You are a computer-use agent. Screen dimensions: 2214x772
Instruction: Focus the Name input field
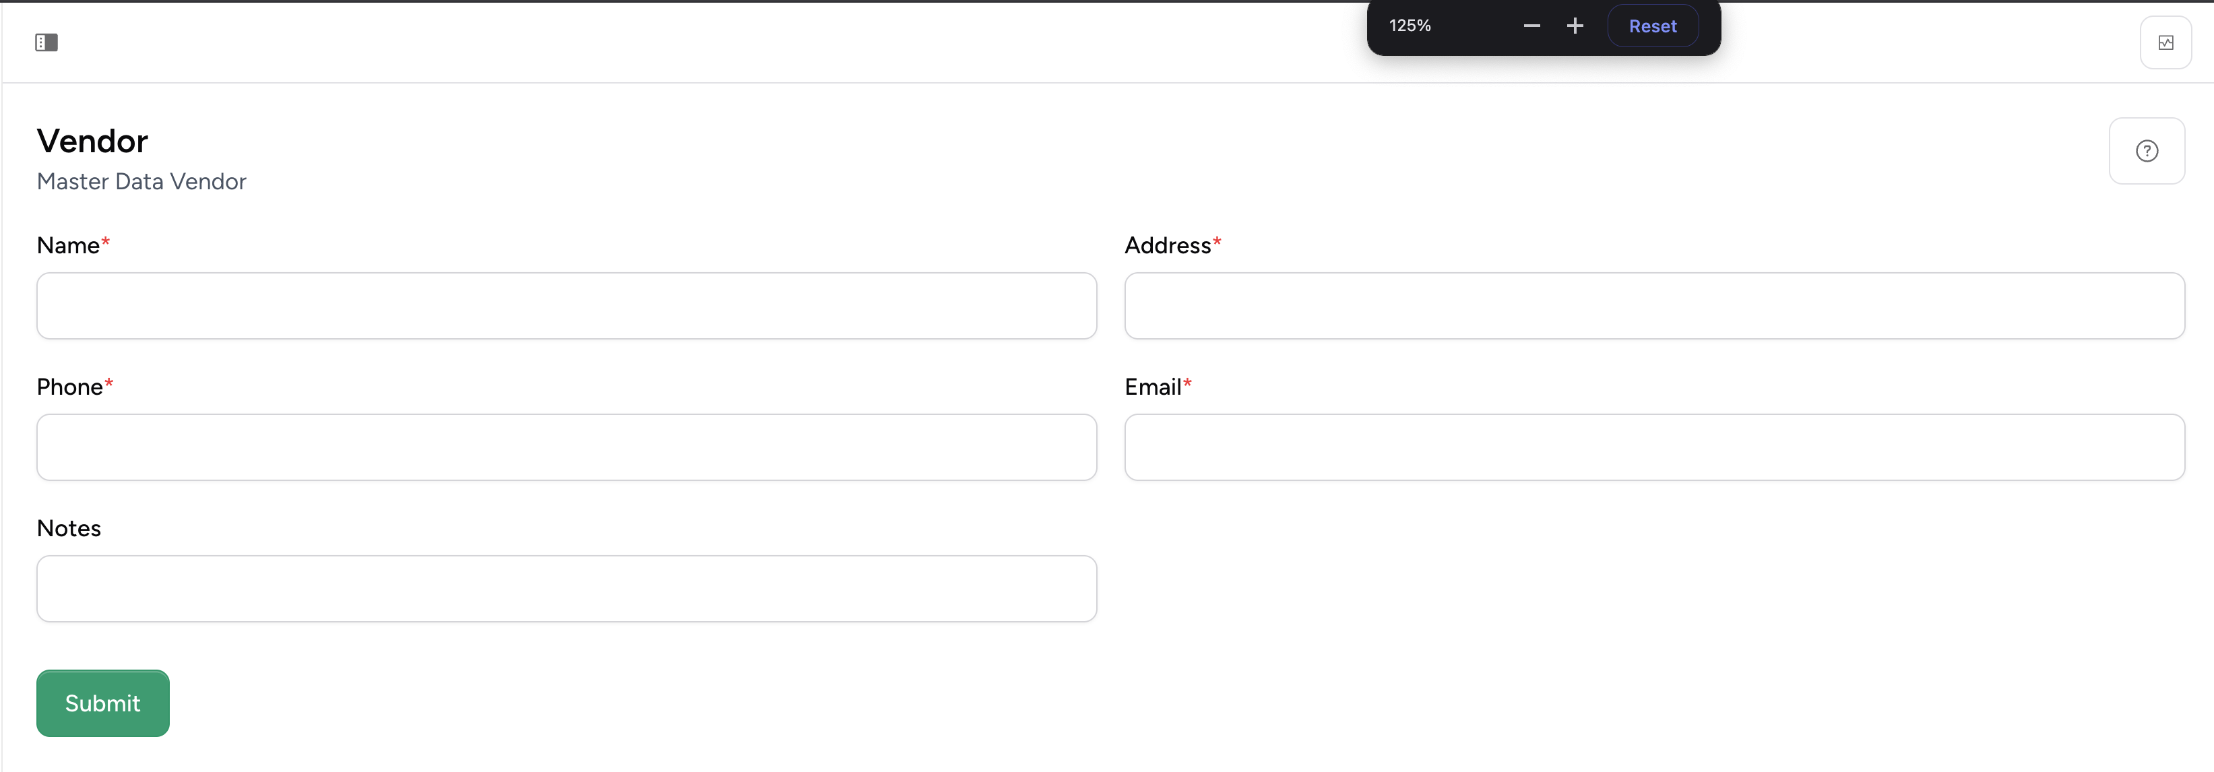[x=567, y=306]
